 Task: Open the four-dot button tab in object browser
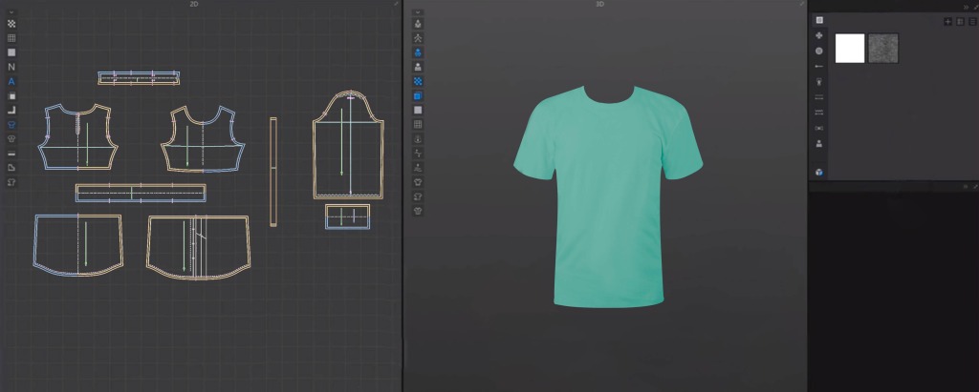click(x=819, y=35)
